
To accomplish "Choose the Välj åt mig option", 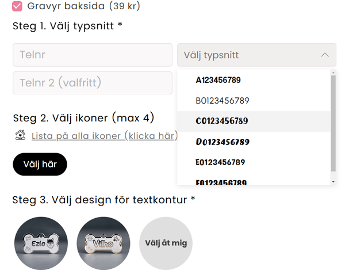I will (166, 243).
